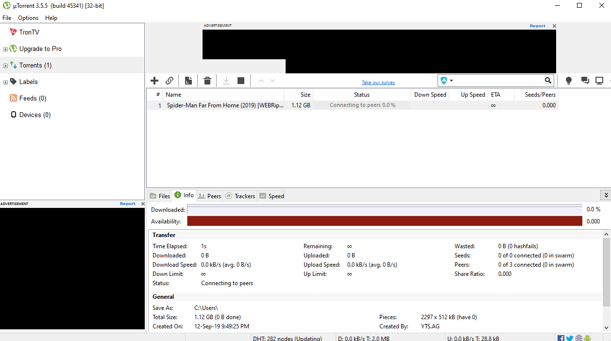611x341 pixels.
Task: Open Feeds (0) in the sidebar
Action: click(x=33, y=98)
